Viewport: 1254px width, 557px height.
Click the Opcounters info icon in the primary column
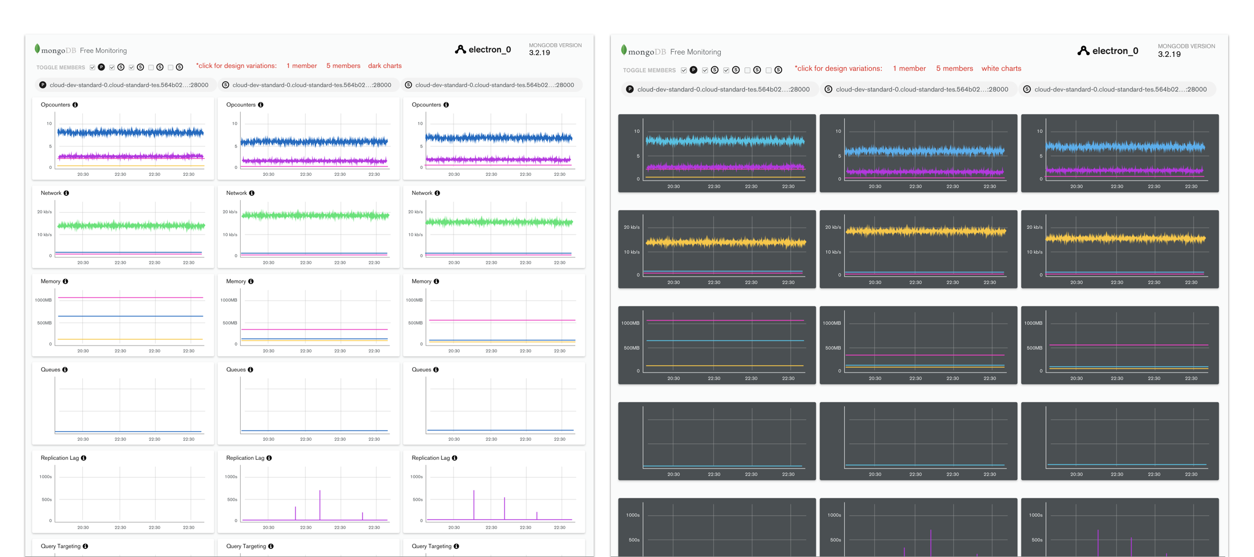pos(75,105)
